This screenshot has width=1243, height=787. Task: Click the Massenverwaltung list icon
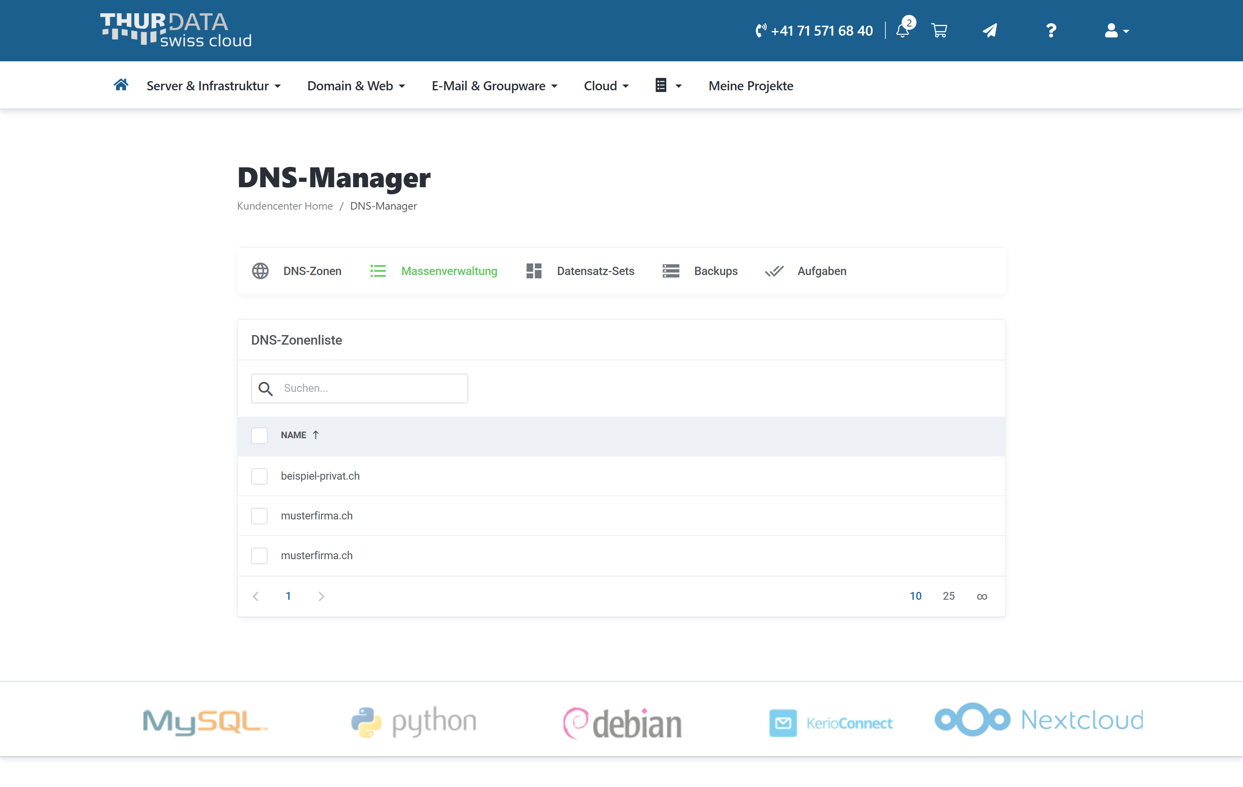pos(378,271)
